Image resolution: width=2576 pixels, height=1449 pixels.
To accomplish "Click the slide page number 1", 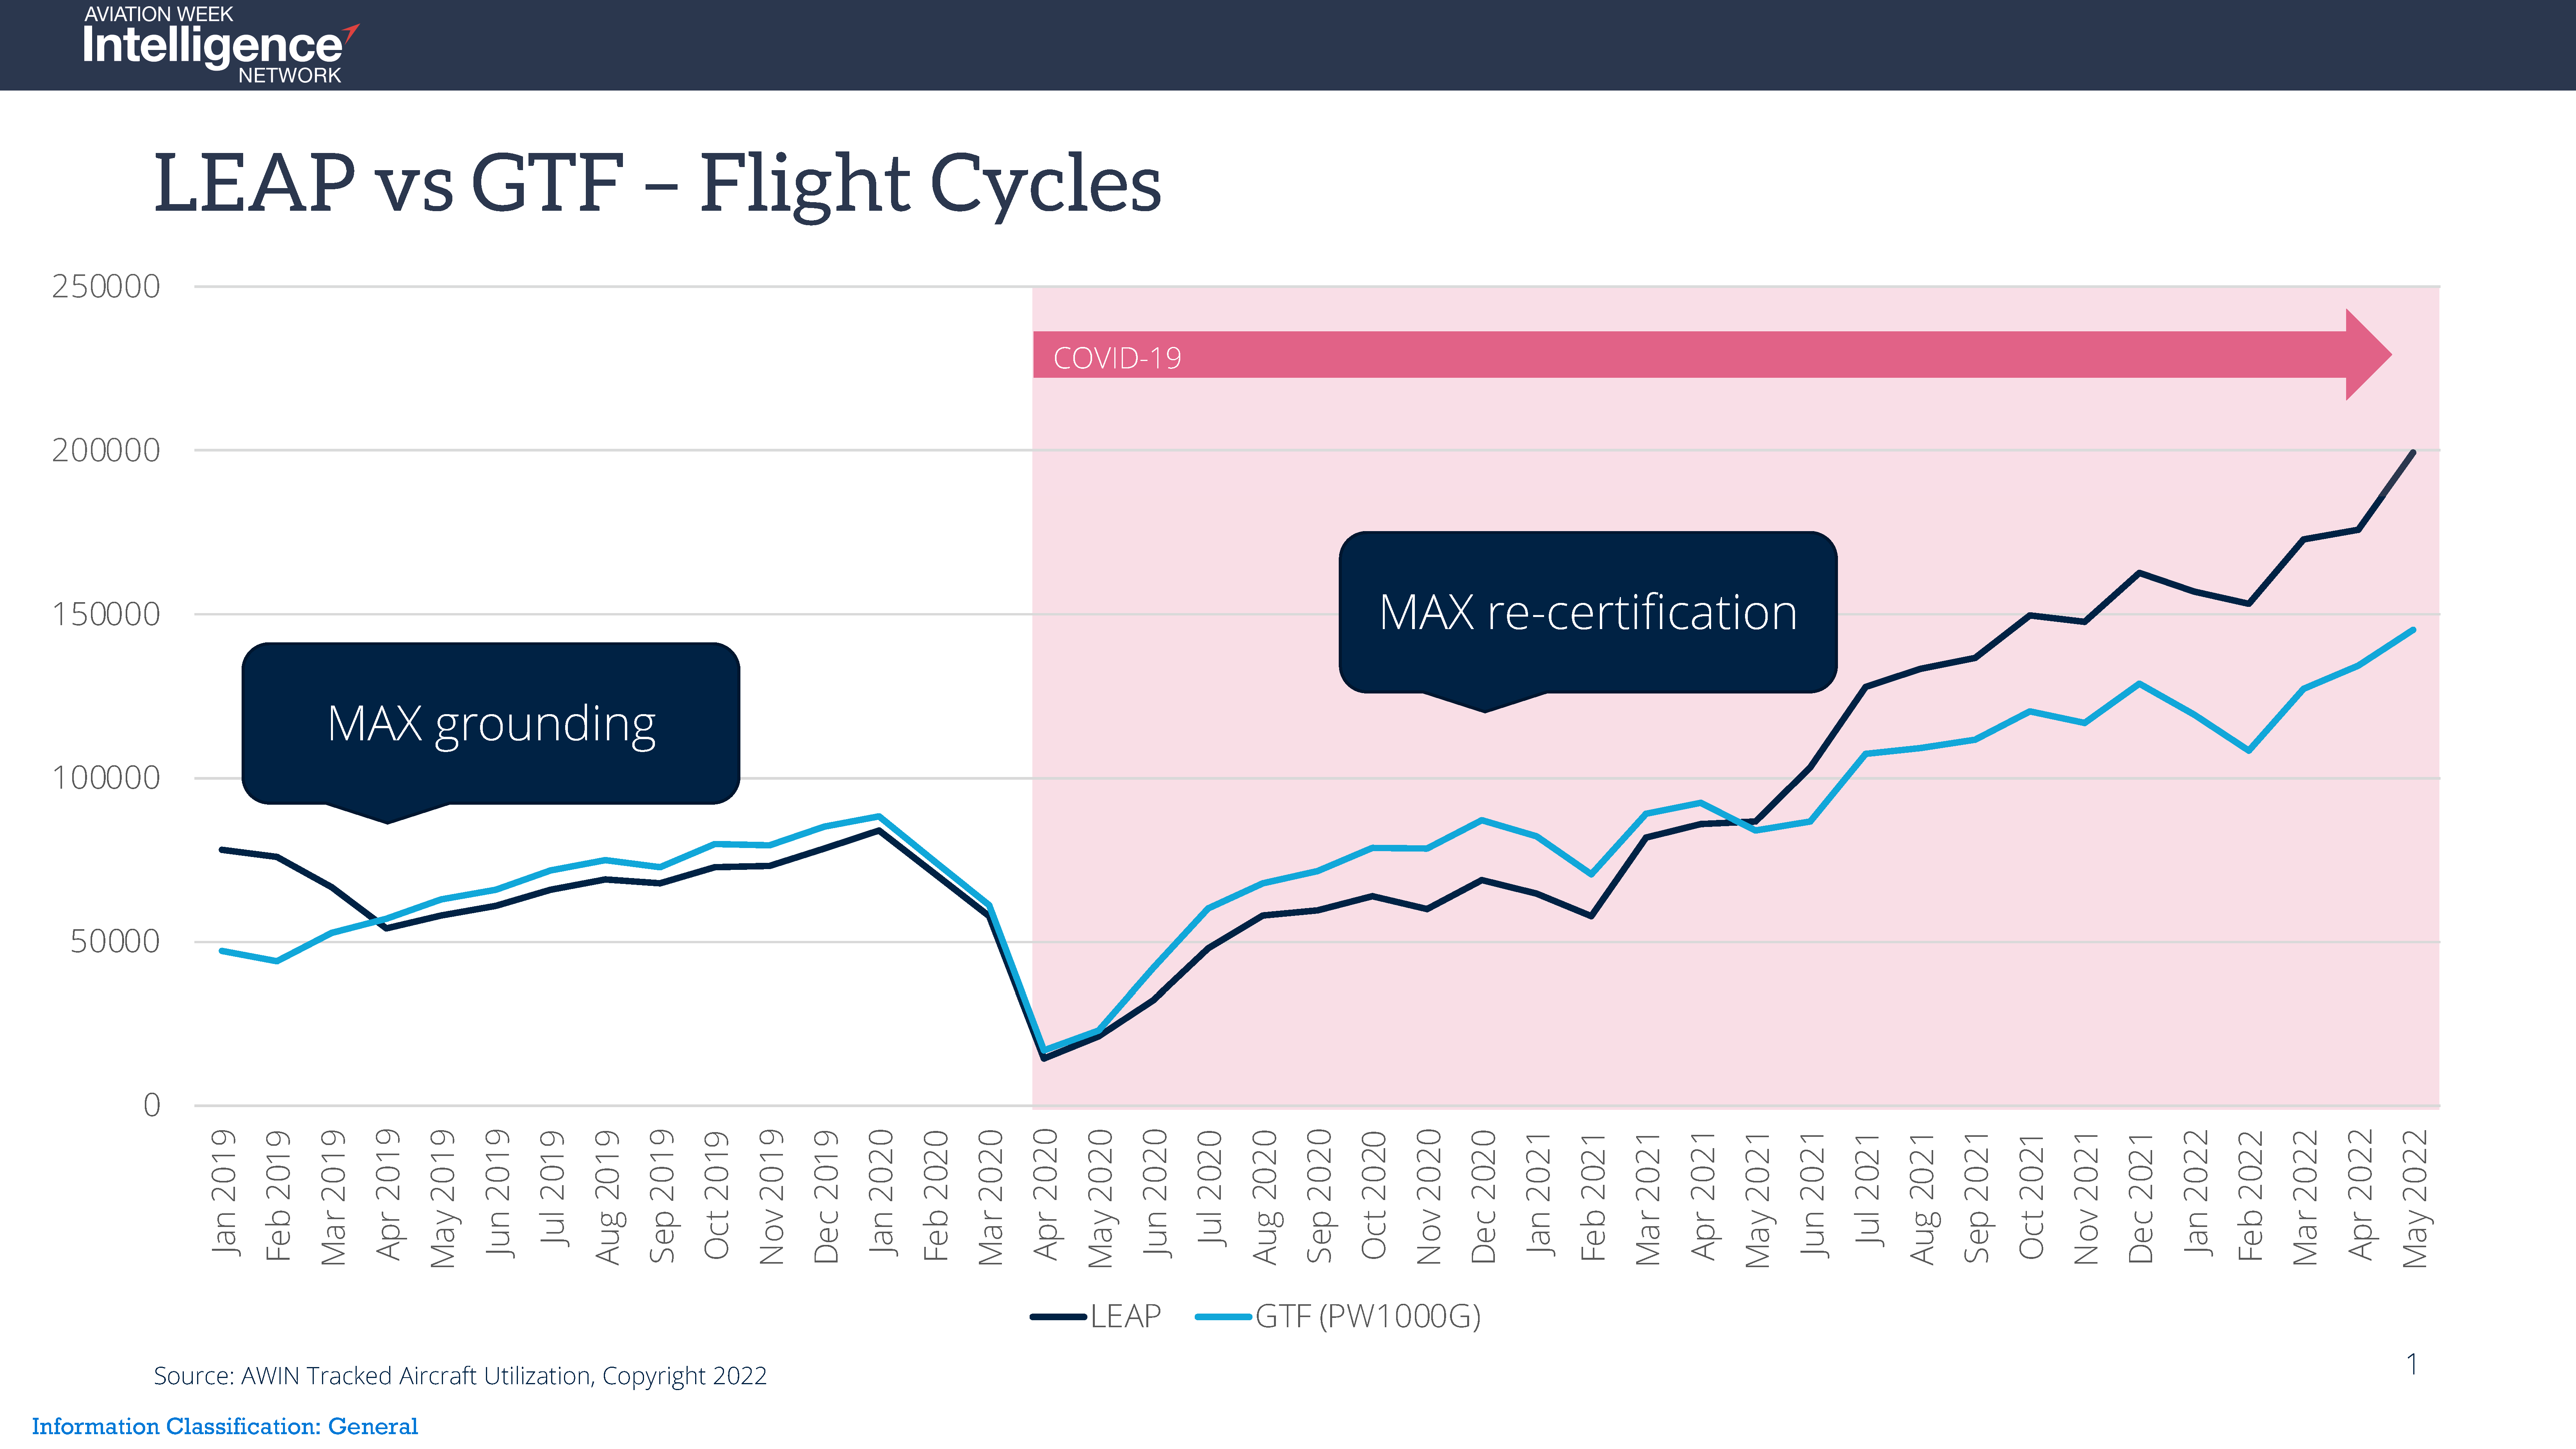I will tap(2412, 1364).
